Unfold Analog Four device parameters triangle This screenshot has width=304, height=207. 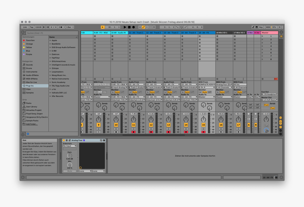coord(67,140)
